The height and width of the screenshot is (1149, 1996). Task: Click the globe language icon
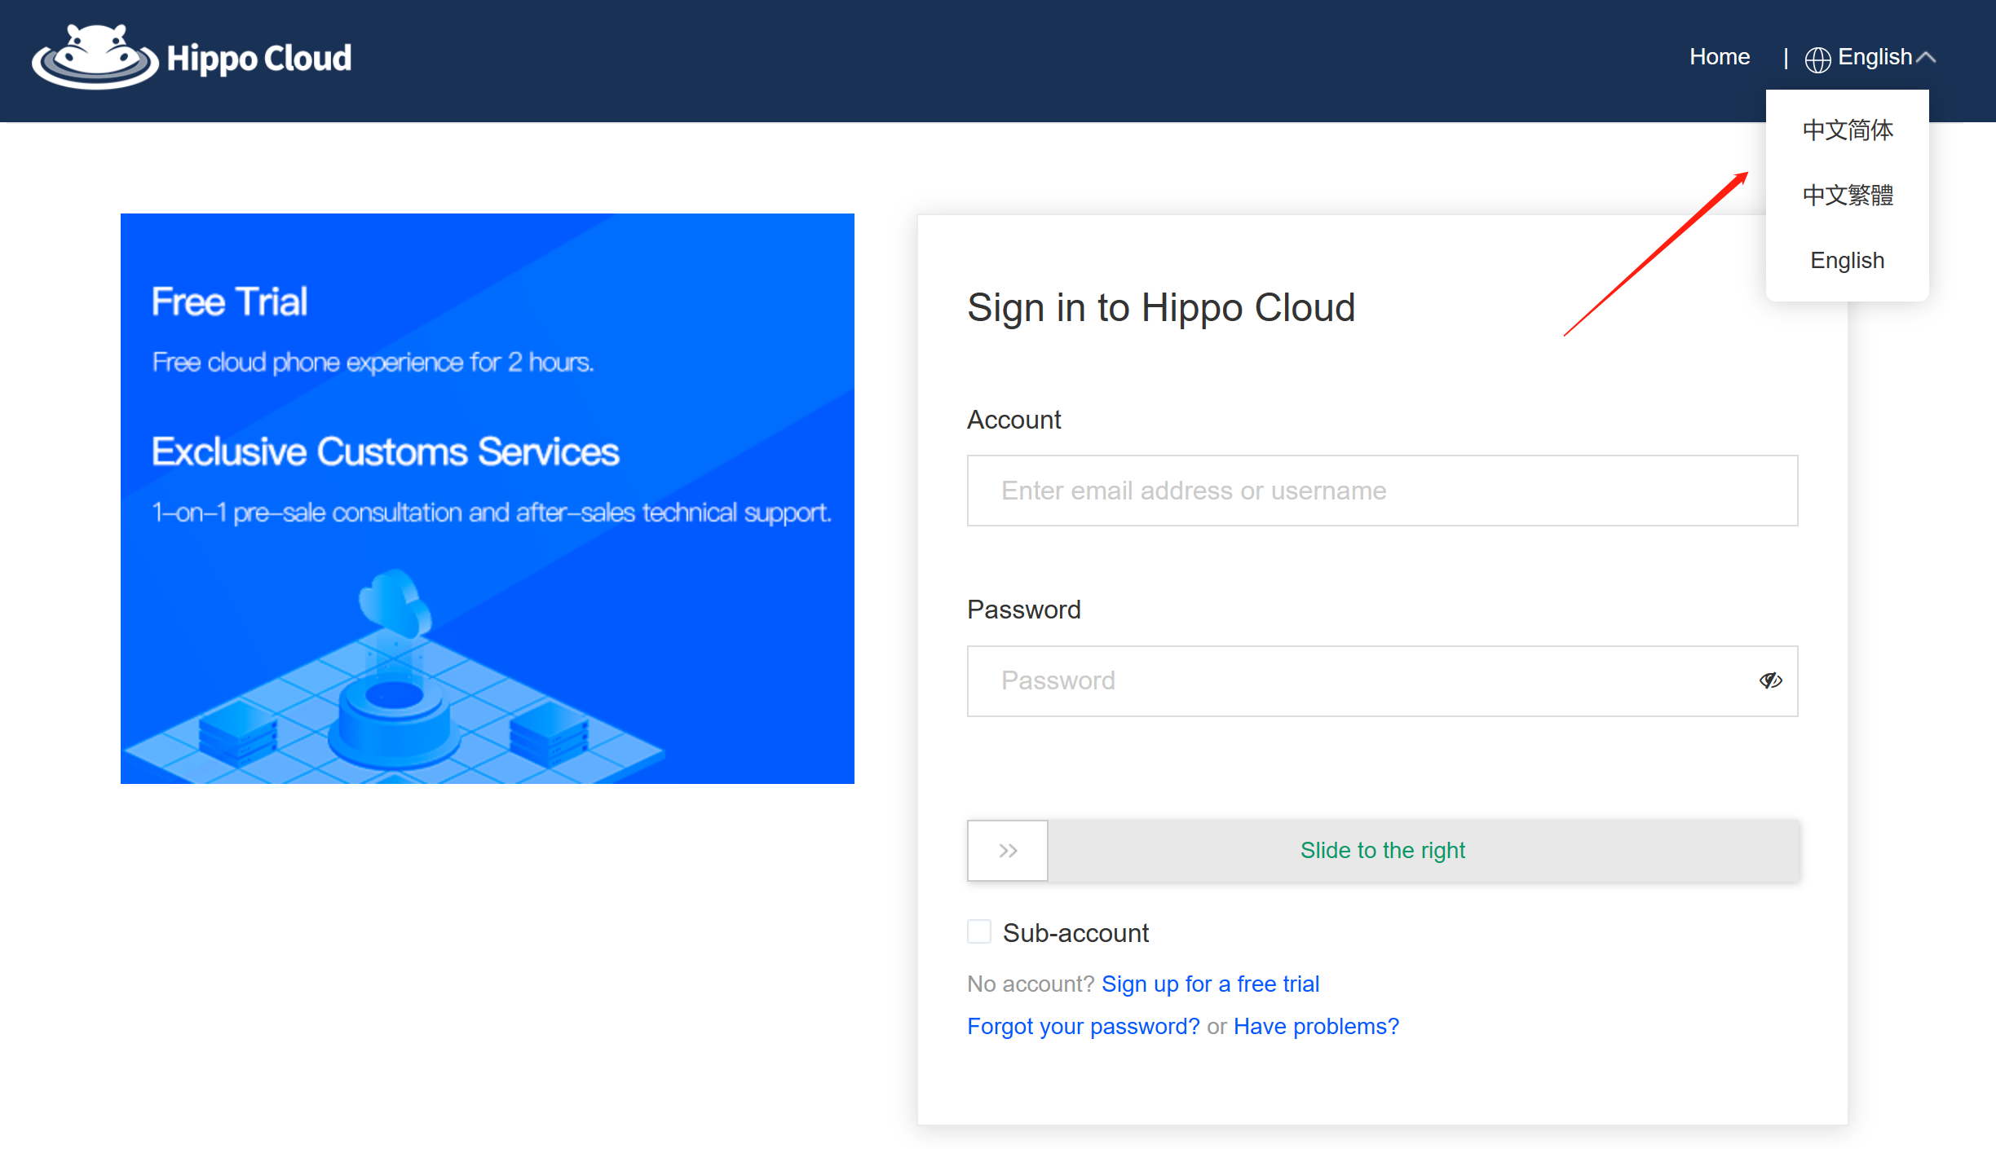click(1817, 59)
